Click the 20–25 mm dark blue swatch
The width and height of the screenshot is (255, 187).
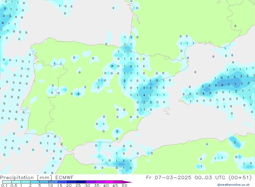click(72, 182)
